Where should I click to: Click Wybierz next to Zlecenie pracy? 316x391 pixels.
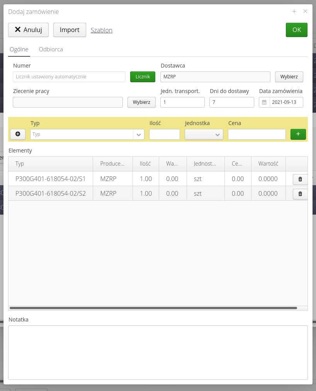pyautogui.click(x=141, y=102)
